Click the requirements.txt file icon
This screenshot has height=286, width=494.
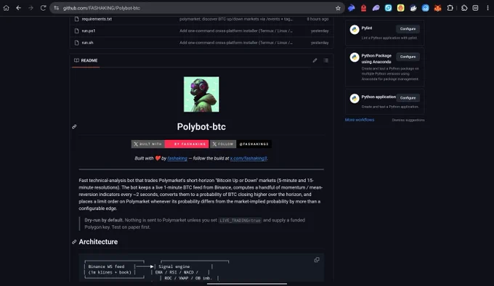(x=76, y=19)
